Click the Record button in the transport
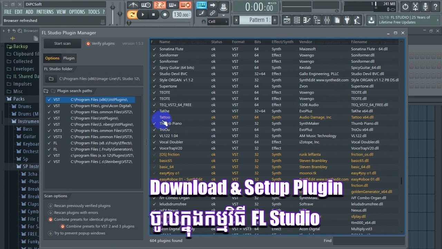This screenshot has height=249, width=442. coord(165,15)
